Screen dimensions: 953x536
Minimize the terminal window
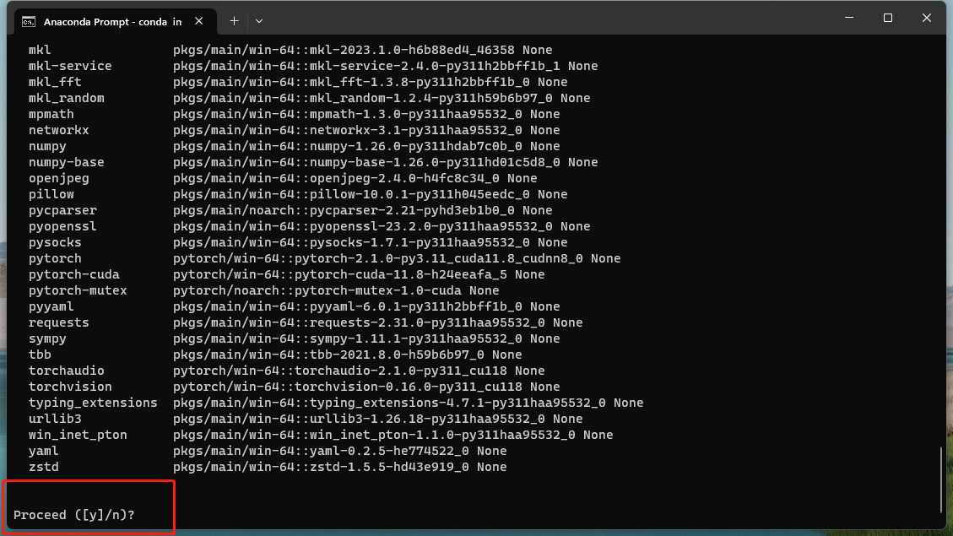click(x=849, y=19)
